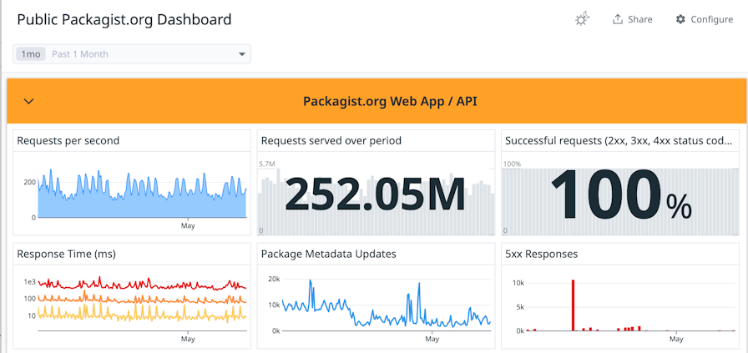Click the Public Packagist.org Dashboard title

click(124, 19)
